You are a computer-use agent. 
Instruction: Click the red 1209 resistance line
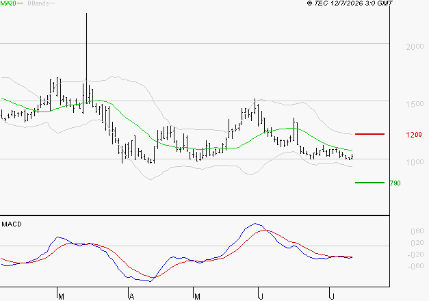click(369, 134)
